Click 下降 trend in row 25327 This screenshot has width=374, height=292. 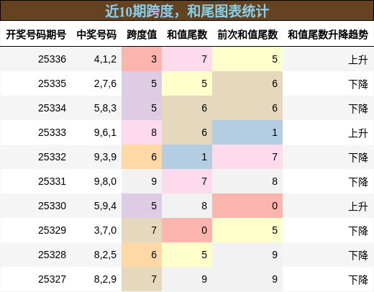(x=358, y=280)
